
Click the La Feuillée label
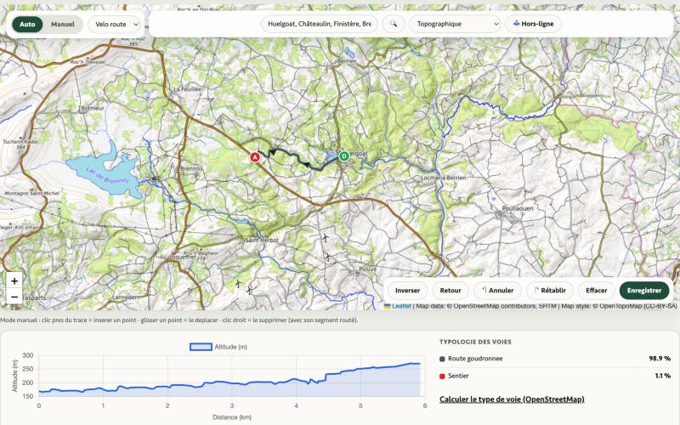pos(188,89)
